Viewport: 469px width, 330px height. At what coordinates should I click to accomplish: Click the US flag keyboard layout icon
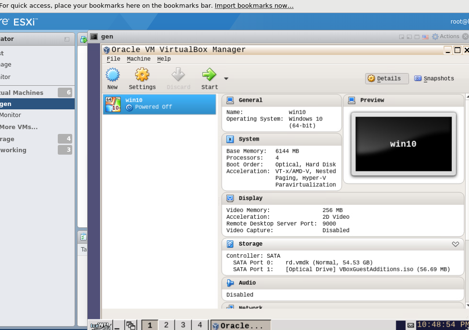[425, 37]
